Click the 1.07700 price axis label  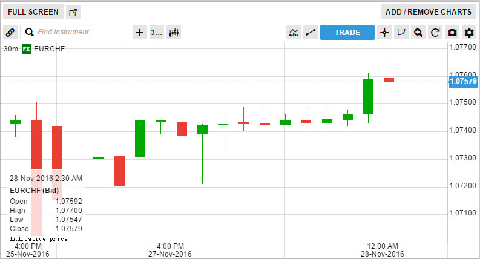[462, 47]
